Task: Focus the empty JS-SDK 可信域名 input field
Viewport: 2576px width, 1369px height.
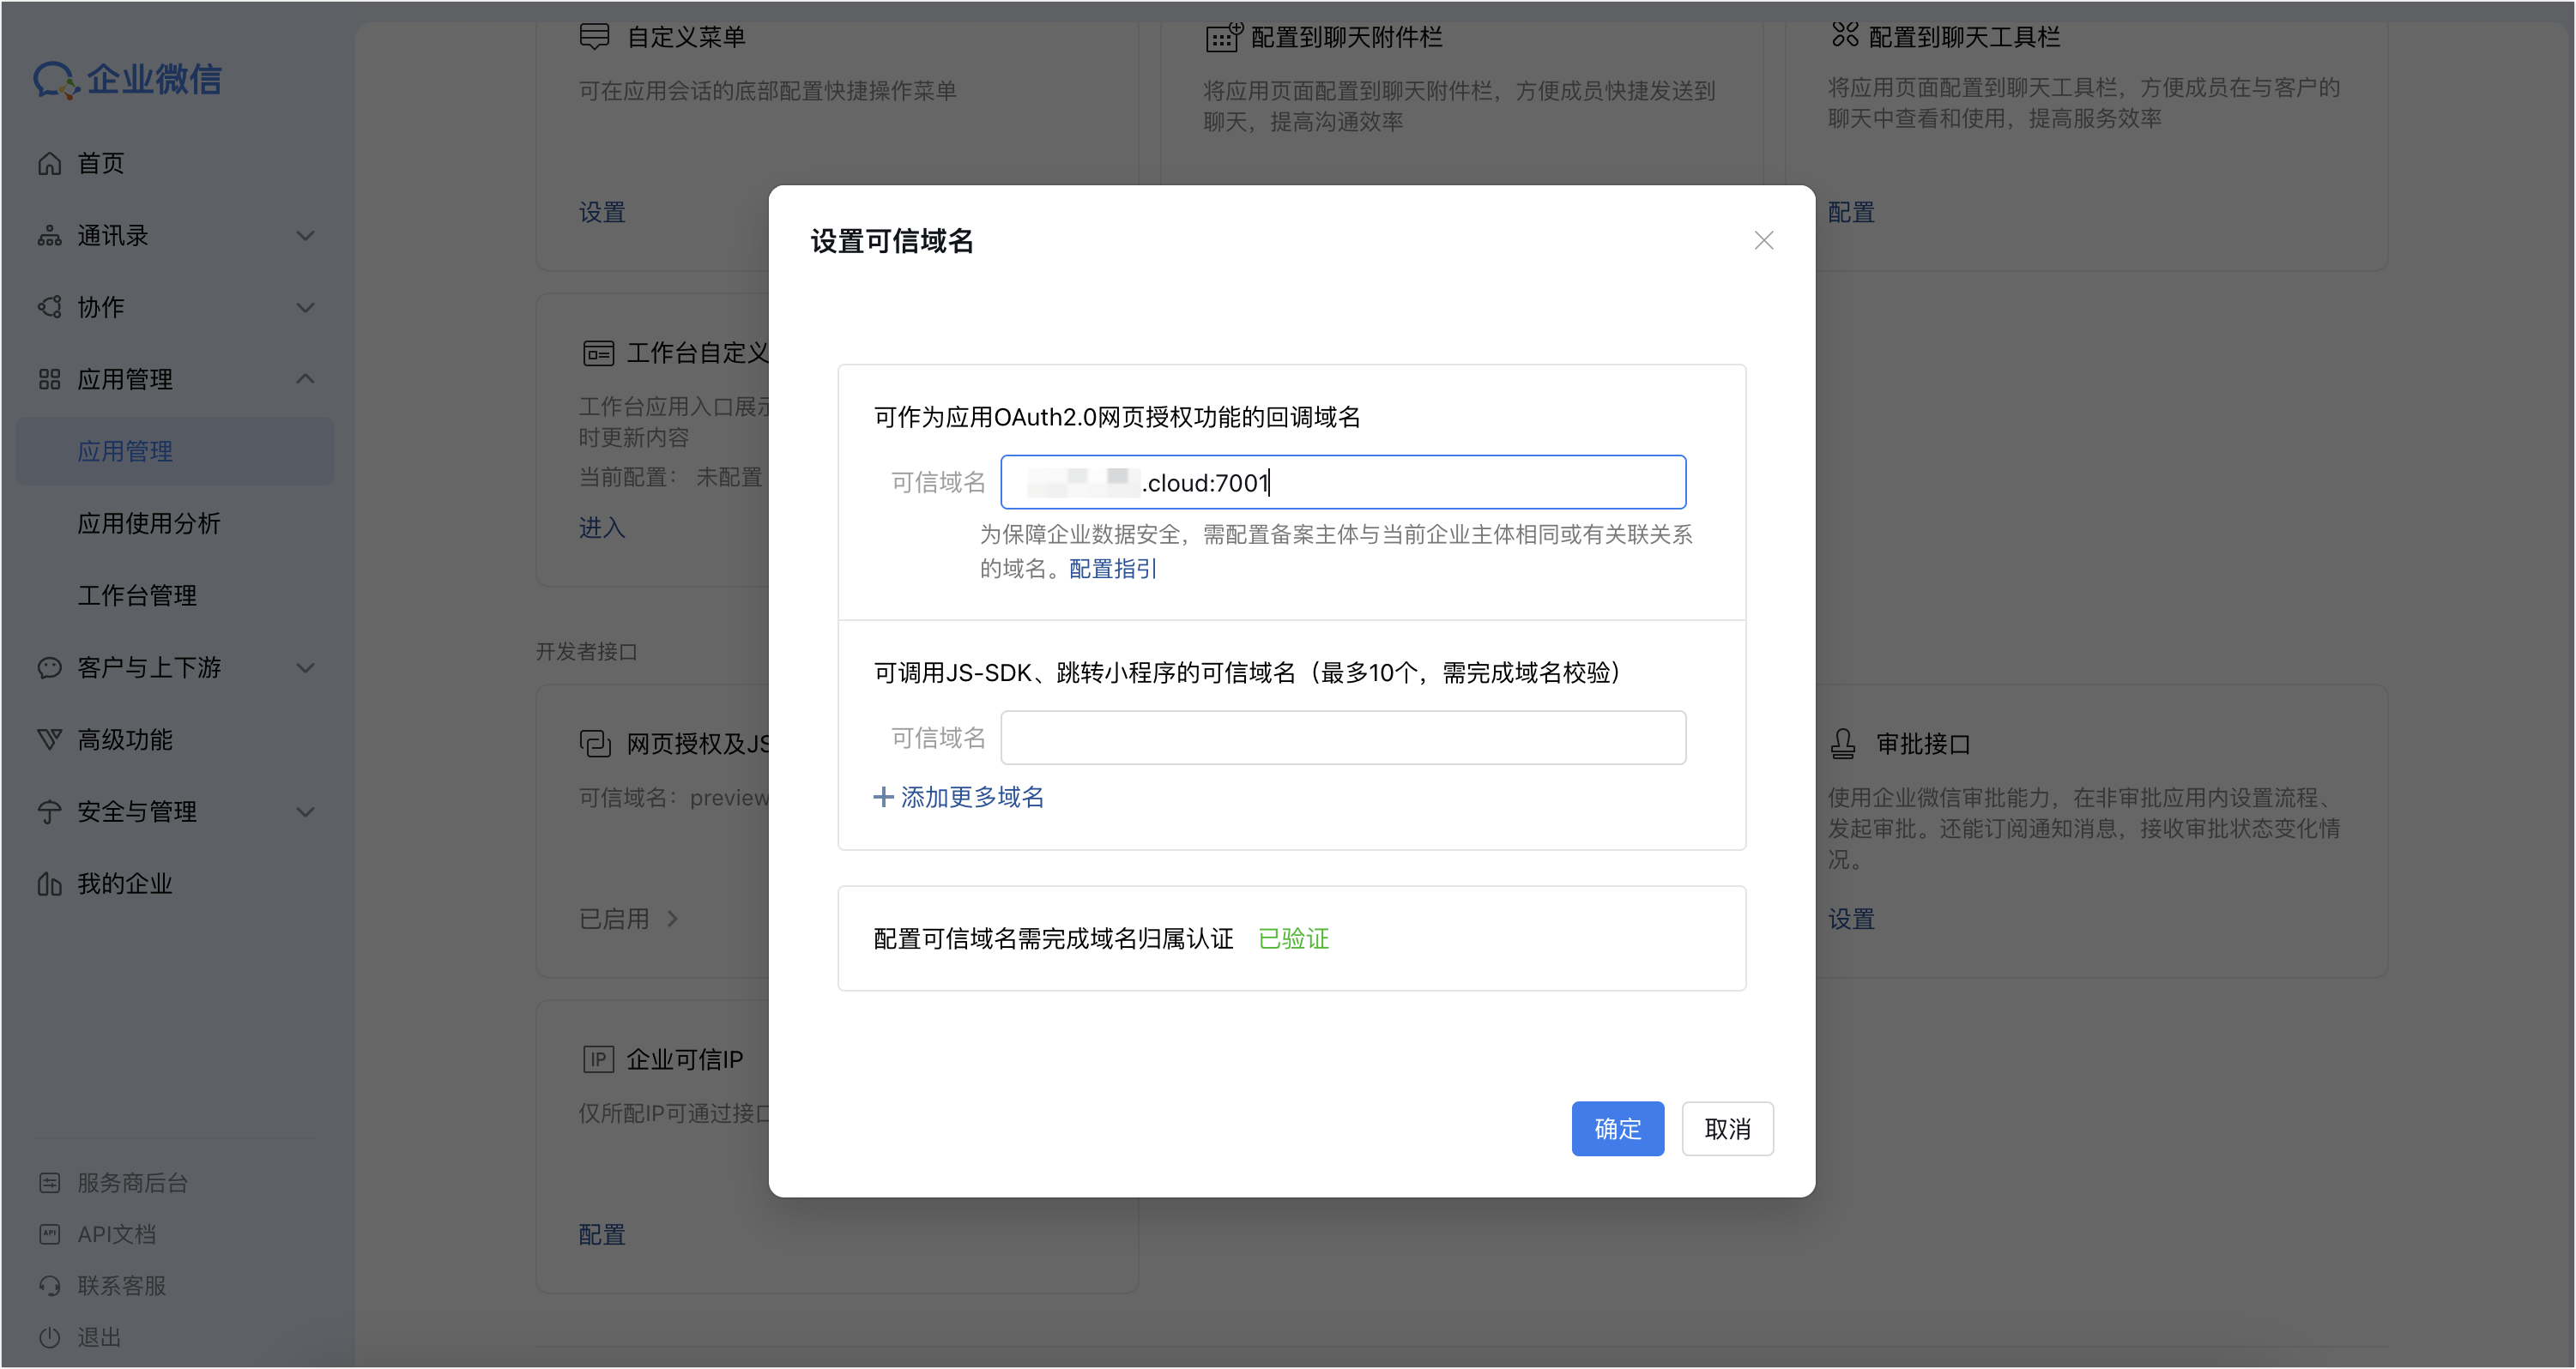Action: pos(1342,738)
